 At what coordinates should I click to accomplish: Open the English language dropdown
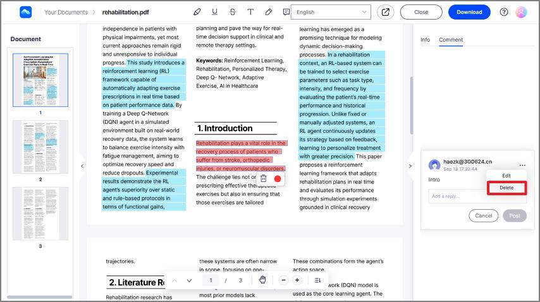point(331,12)
